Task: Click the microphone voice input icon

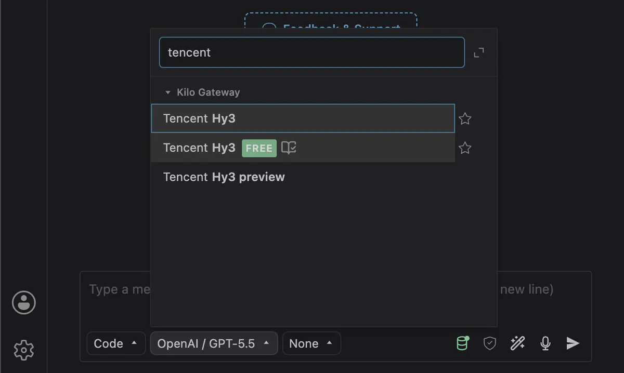Action: (545, 343)
